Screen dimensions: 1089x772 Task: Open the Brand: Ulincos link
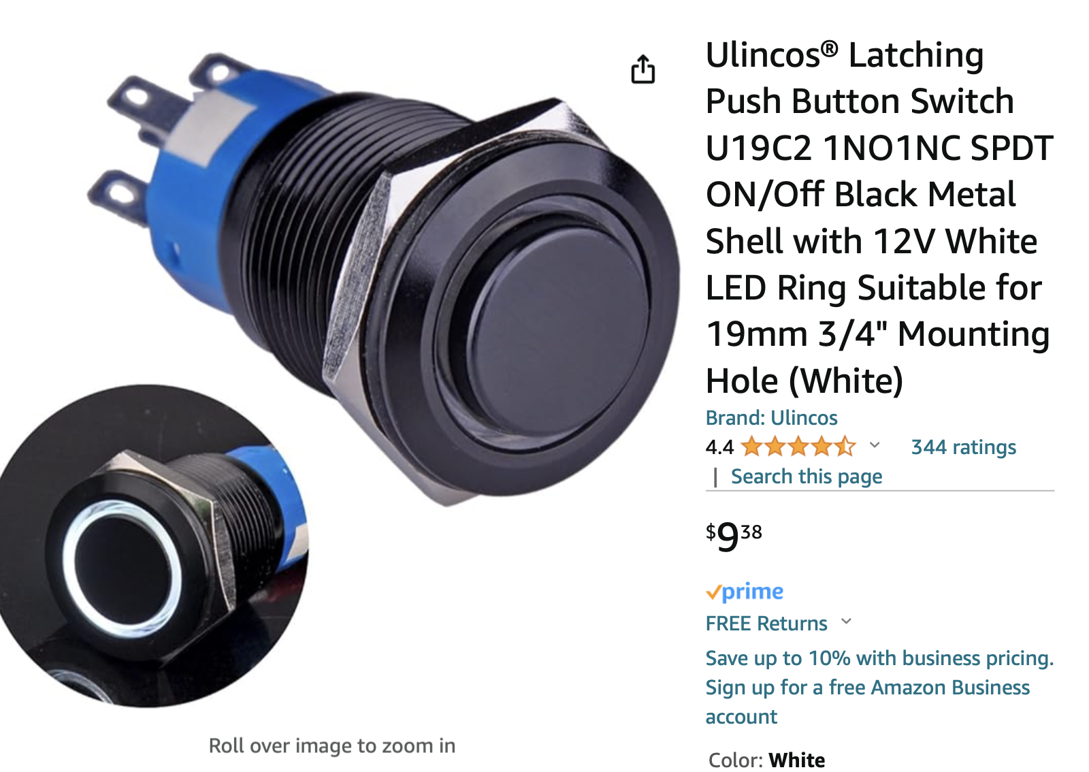tap(771, 417)
